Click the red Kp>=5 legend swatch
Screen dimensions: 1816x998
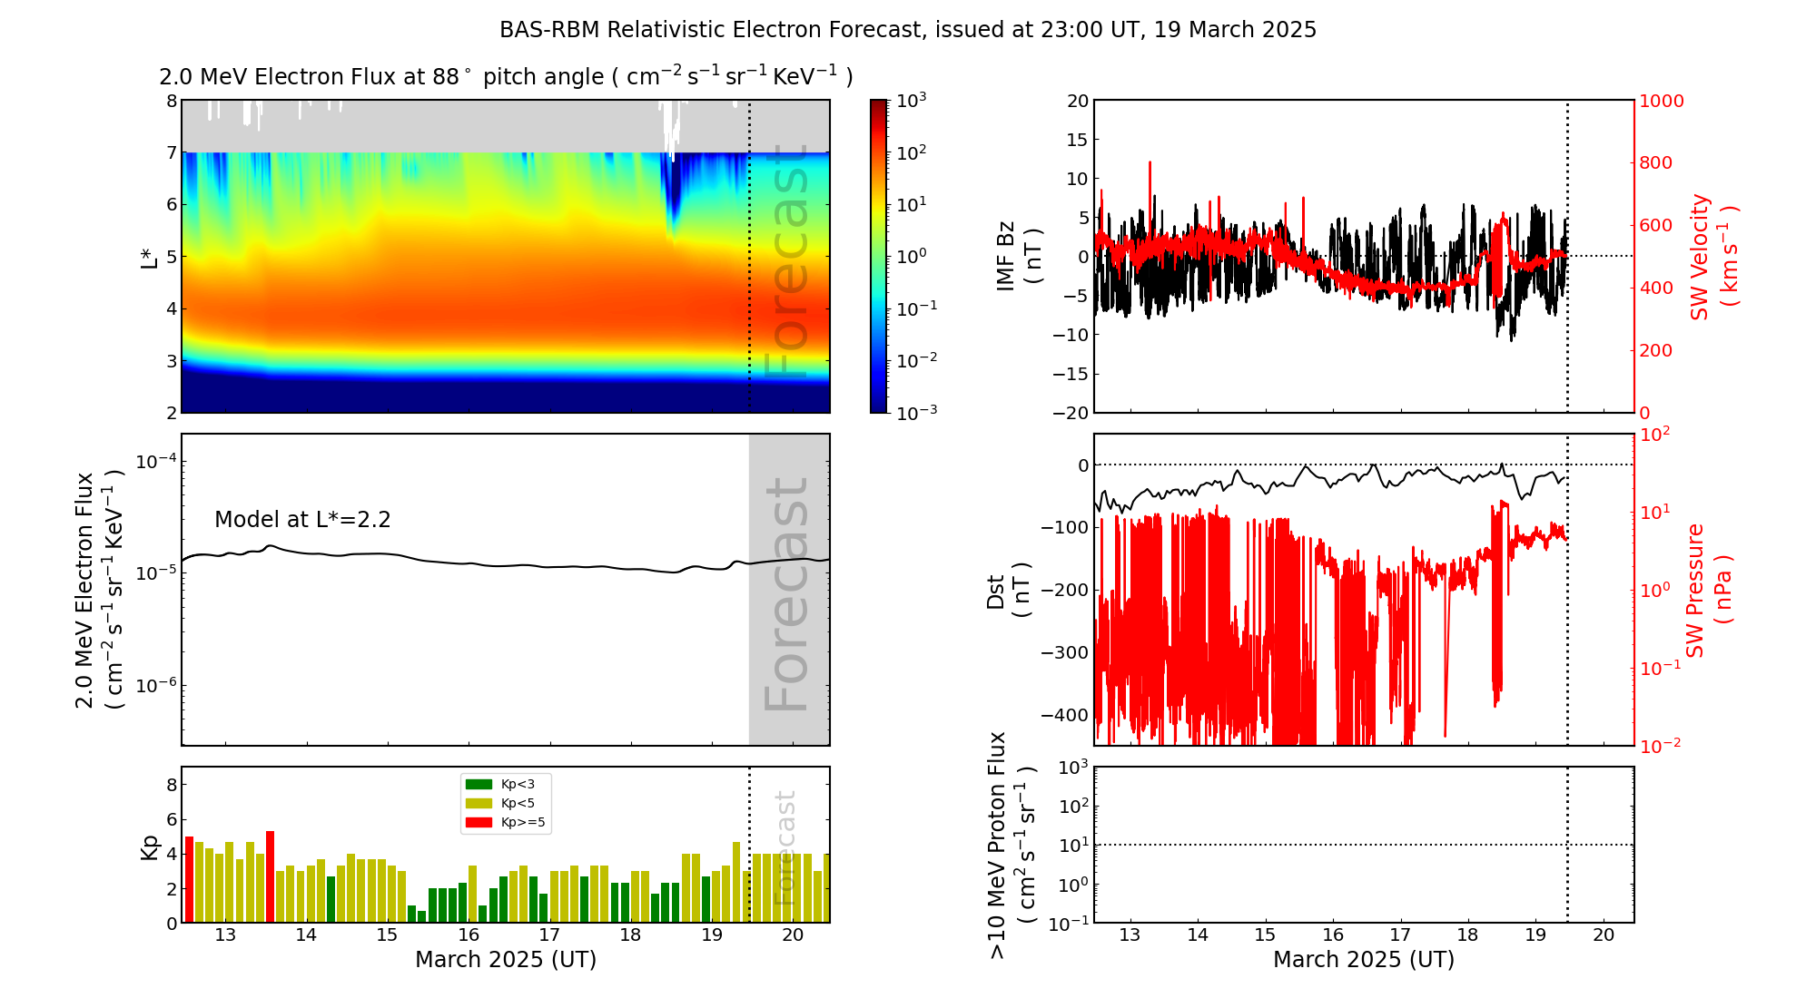[x=479, y=822]
